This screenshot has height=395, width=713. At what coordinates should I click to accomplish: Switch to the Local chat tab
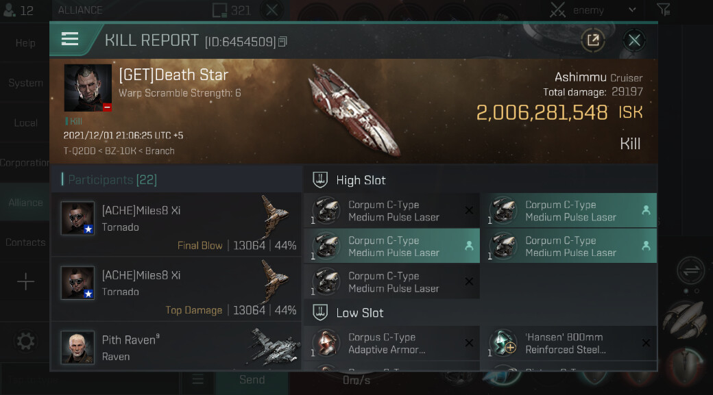tap(25, 123)
